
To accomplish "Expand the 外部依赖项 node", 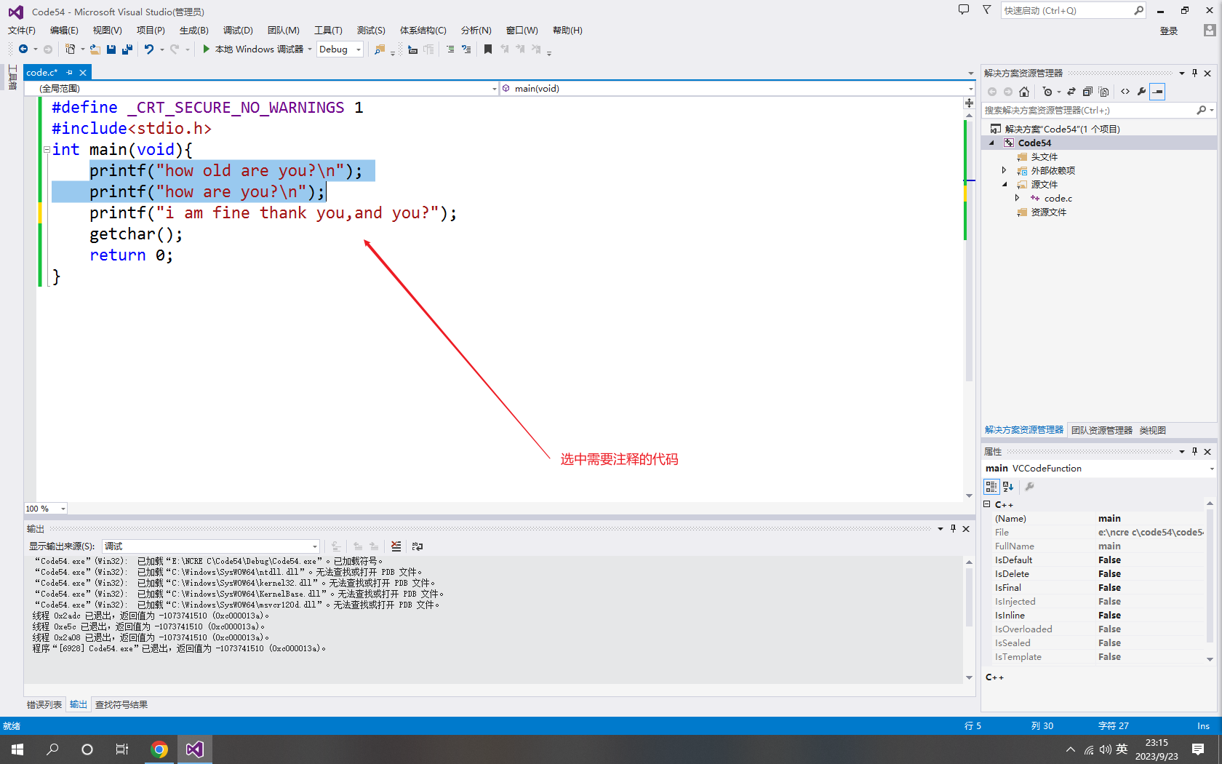I will point(1005,170).
